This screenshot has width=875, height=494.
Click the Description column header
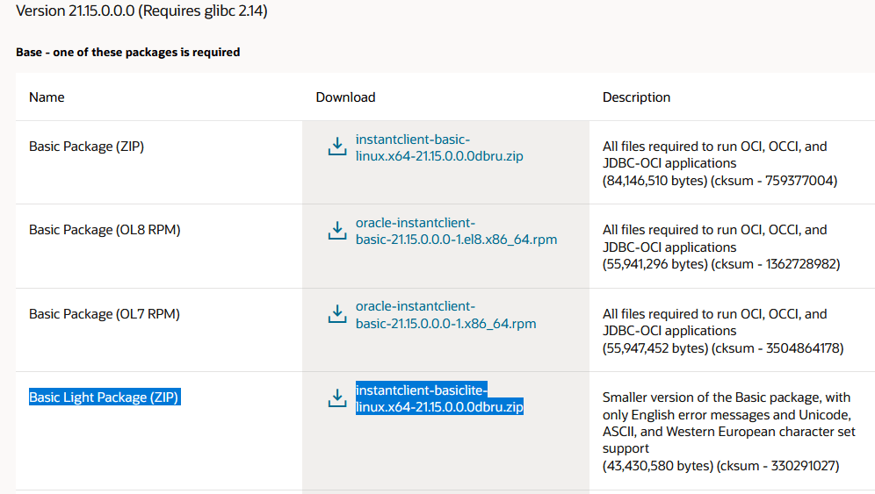point(636,97)
